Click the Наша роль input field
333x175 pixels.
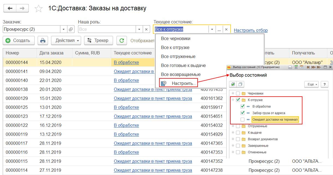[107, 29]
